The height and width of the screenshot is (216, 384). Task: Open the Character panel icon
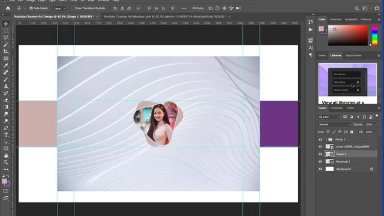(311, 48)
